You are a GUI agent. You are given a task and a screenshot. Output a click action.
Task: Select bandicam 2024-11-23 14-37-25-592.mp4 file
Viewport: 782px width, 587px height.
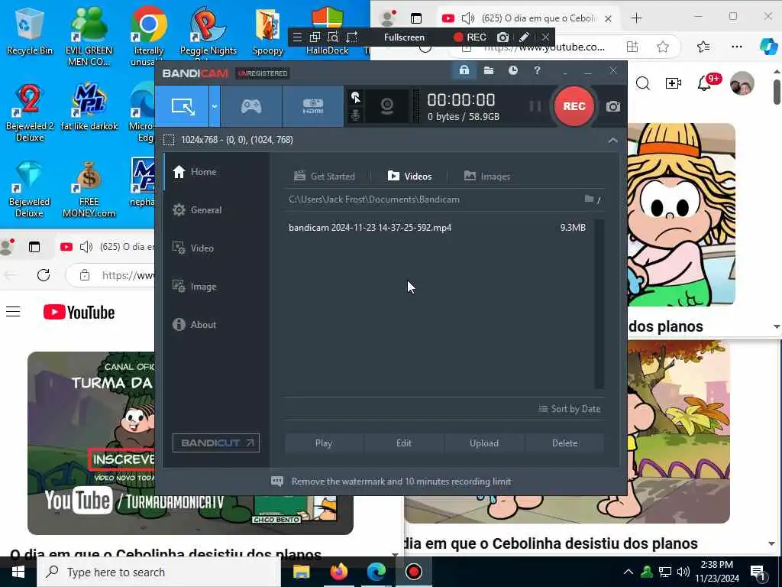pyautogui.click(x=438, y=228)
